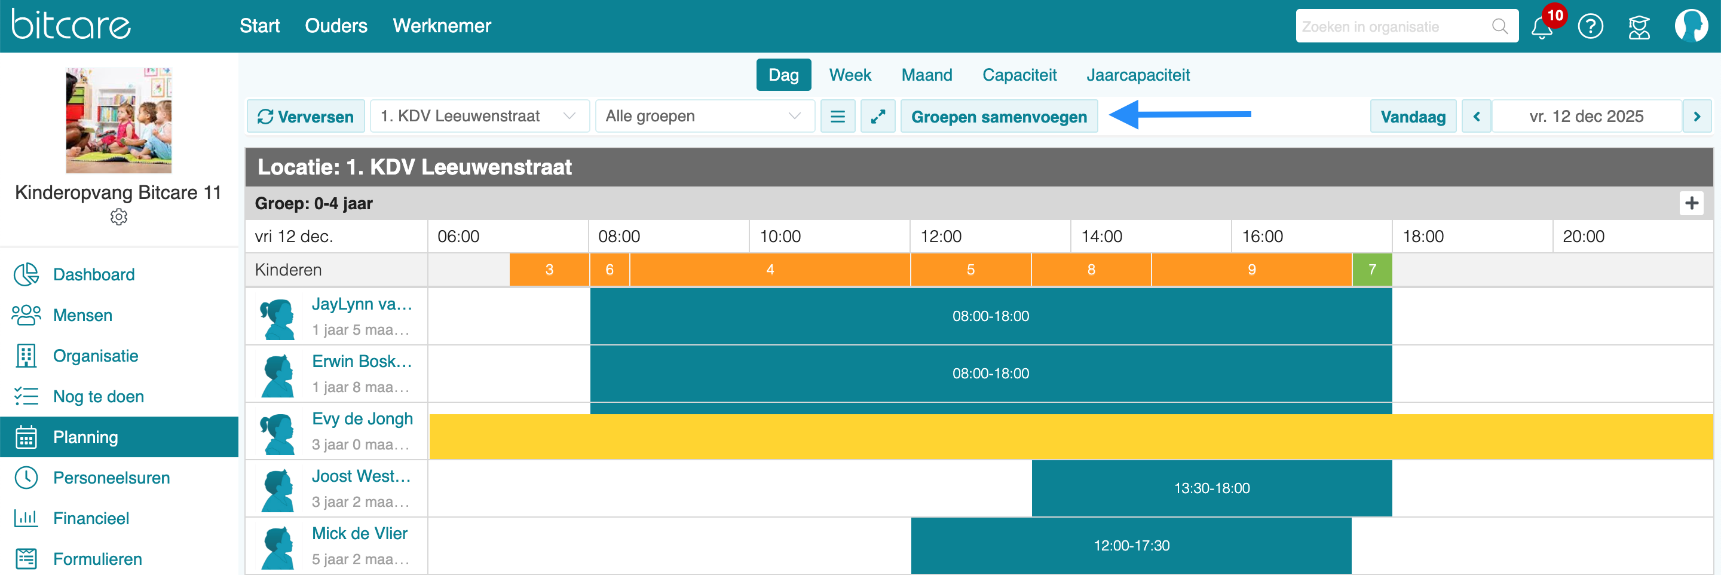
Task: Open the KDV Leeuwenstraat location dropdown
Action: 479,117
